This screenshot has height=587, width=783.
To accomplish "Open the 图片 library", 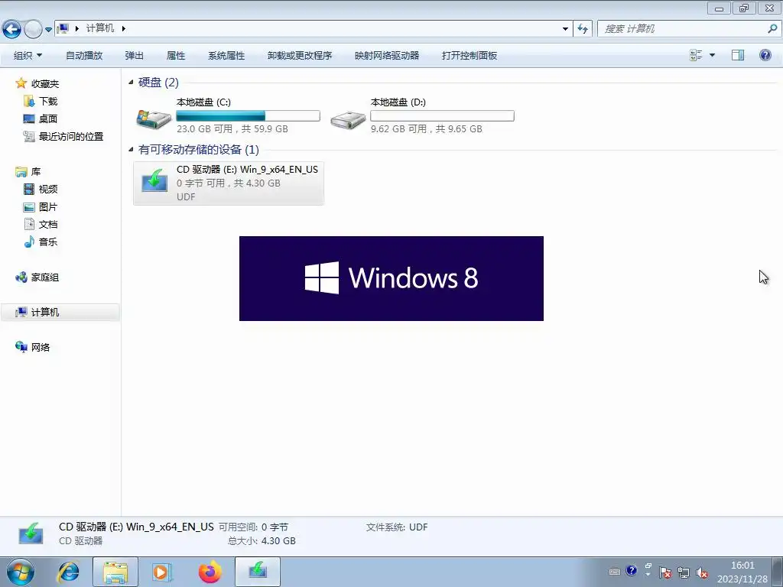I will [x=48, y=206].
